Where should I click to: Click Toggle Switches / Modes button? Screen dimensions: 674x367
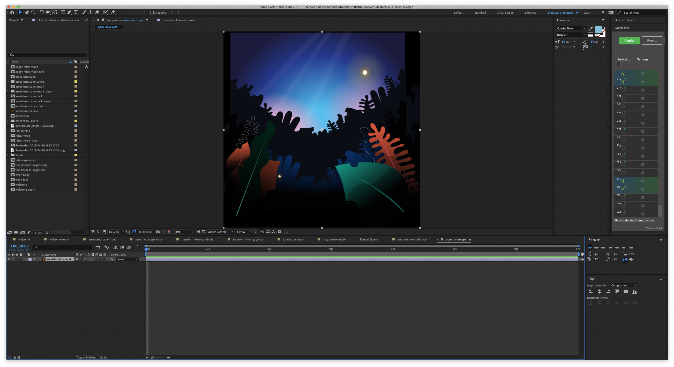[x=92, y=357]
